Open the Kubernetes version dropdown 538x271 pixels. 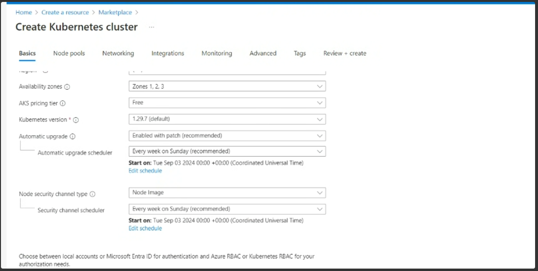pyautogui.click(x=227, y=119)
